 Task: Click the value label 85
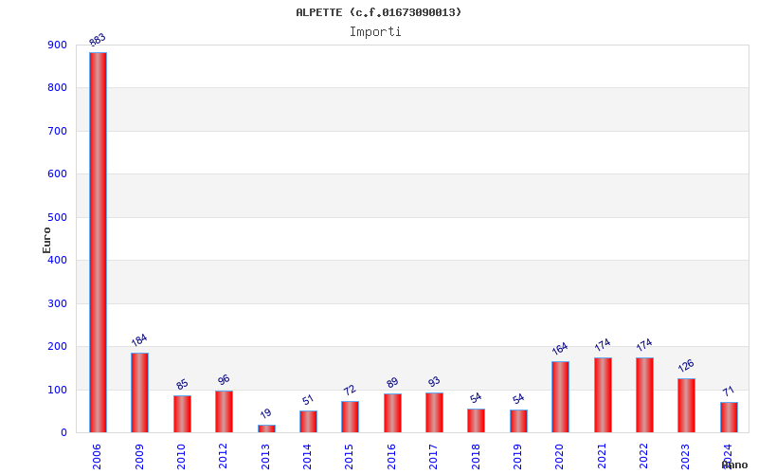182,385
